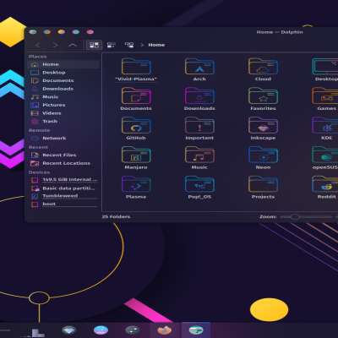Open Trash in Places sidebar
The image size is (338, 338).
[x=63, y=122]
